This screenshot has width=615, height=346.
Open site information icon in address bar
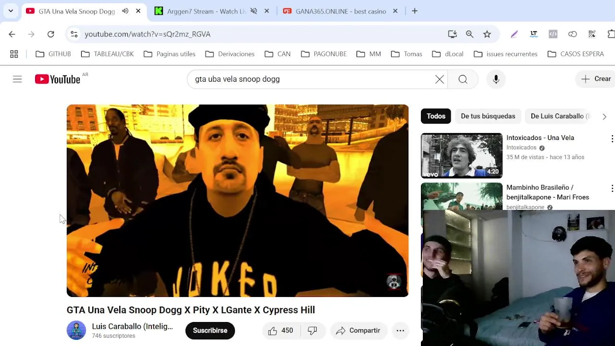tap(74, 34)
